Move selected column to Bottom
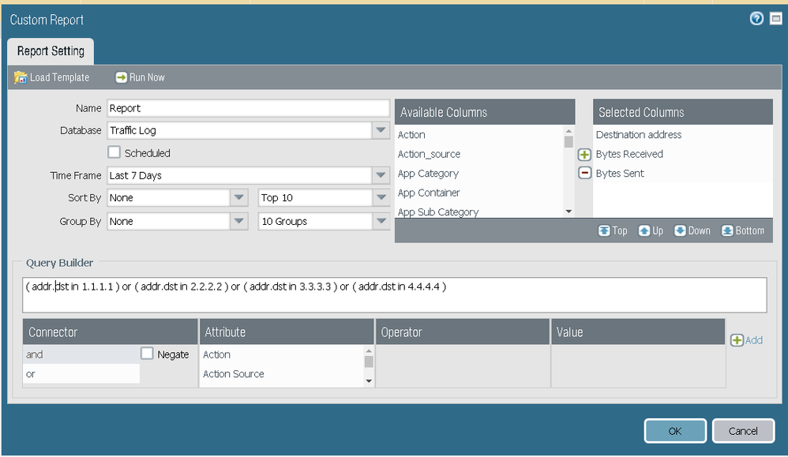 coord(742,230)
